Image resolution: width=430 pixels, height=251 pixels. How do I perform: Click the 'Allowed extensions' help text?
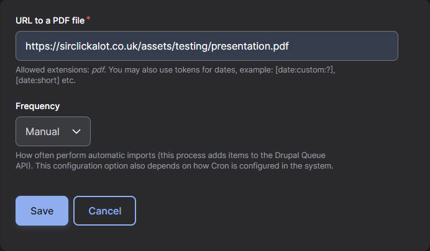(52, 70)
